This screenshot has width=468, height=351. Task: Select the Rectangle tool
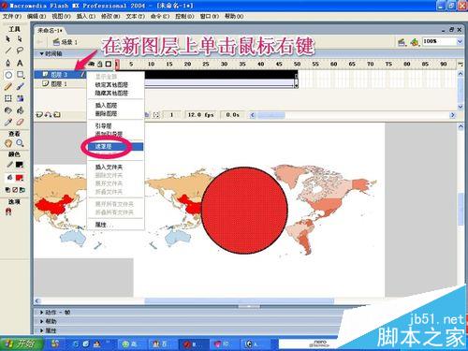click(21, 75)
